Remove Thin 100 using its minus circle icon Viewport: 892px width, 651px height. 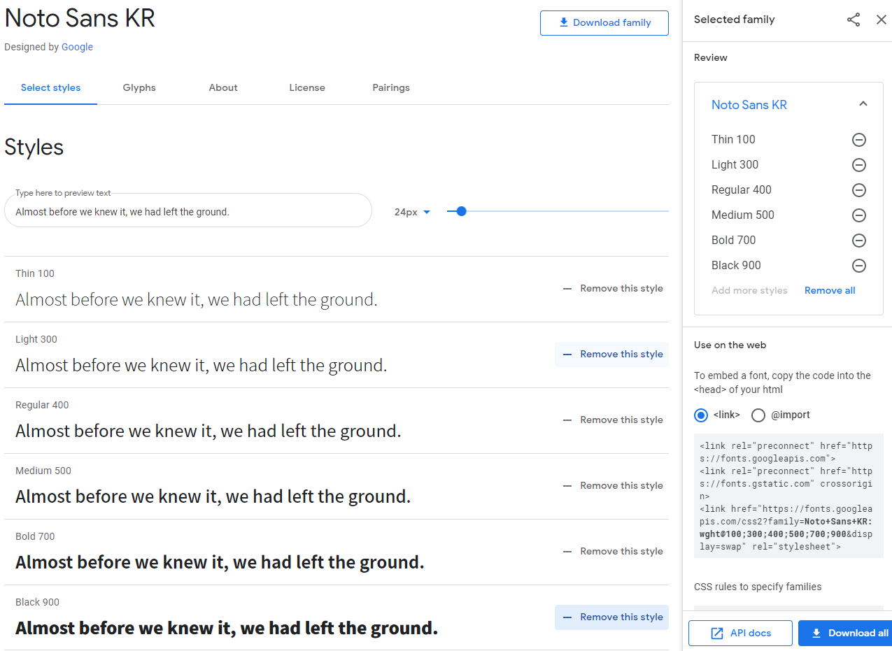[x=859, y=140]
